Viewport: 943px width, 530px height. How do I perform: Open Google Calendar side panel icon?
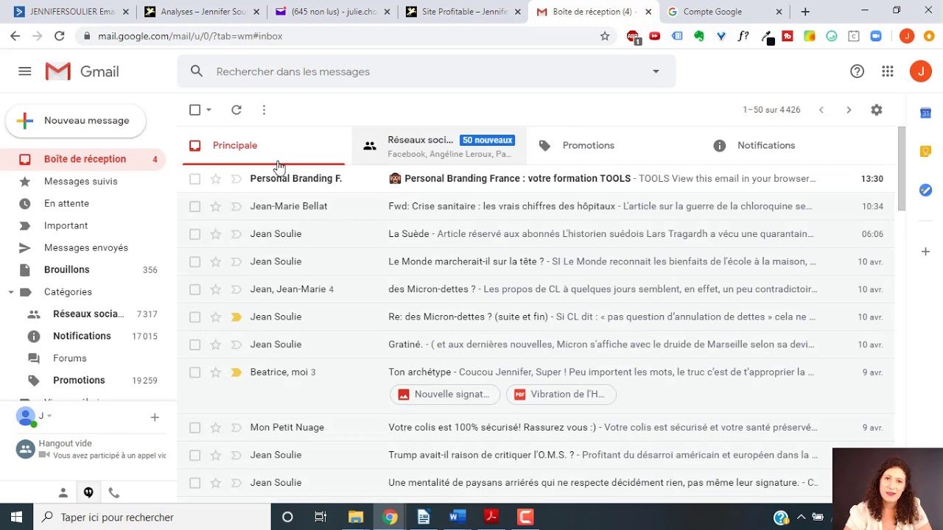[x=926, y=113]
